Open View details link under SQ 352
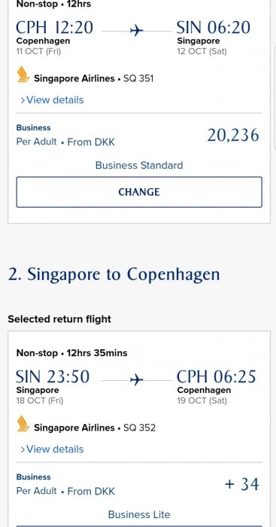Viewport: 276px width, 527px height. pyautogui.click(x=52, y=449)
